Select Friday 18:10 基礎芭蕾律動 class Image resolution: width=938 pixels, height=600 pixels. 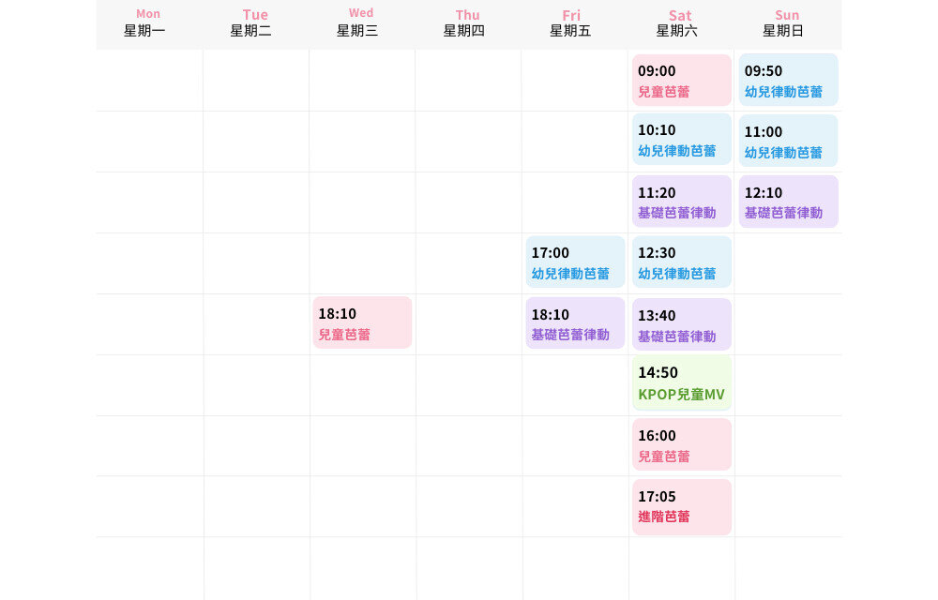click(575, 323)
